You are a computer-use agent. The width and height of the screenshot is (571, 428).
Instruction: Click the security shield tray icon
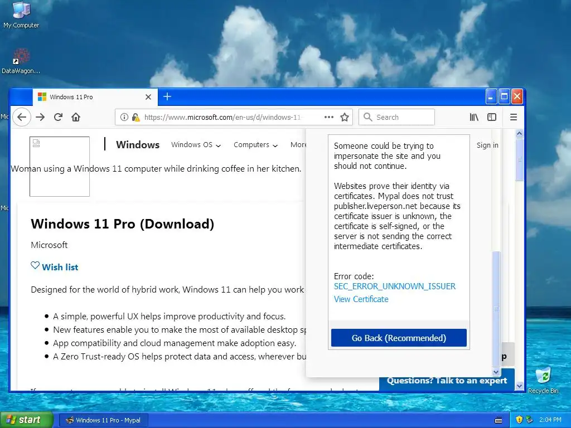519,420
